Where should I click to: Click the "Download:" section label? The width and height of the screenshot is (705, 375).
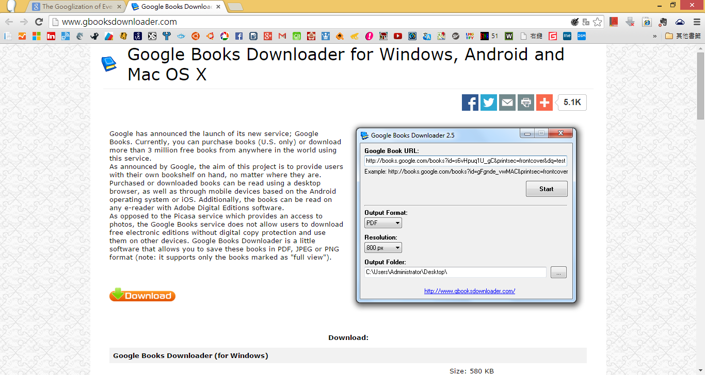(x=348, y=338)
